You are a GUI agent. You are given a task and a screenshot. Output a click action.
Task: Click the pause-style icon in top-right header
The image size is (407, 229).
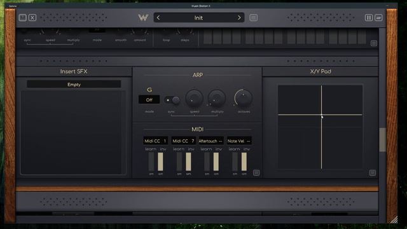(369, 18)
